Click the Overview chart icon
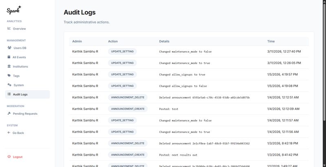This screenshot has width=326, height=167. coord(9,29)
